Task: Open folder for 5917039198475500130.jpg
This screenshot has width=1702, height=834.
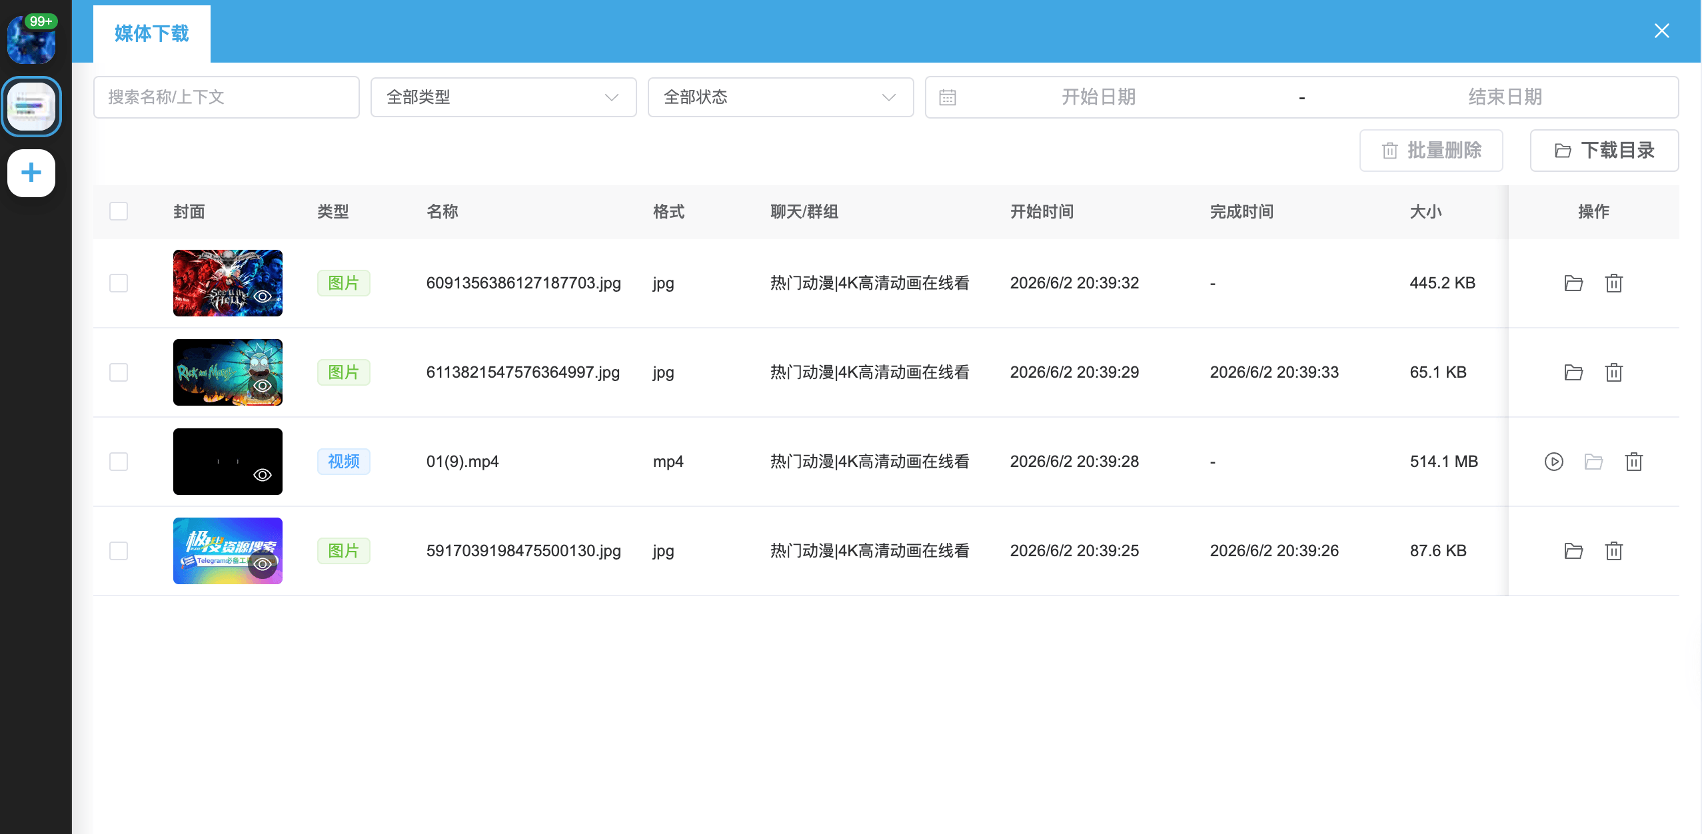Action: pos(1573,551)
